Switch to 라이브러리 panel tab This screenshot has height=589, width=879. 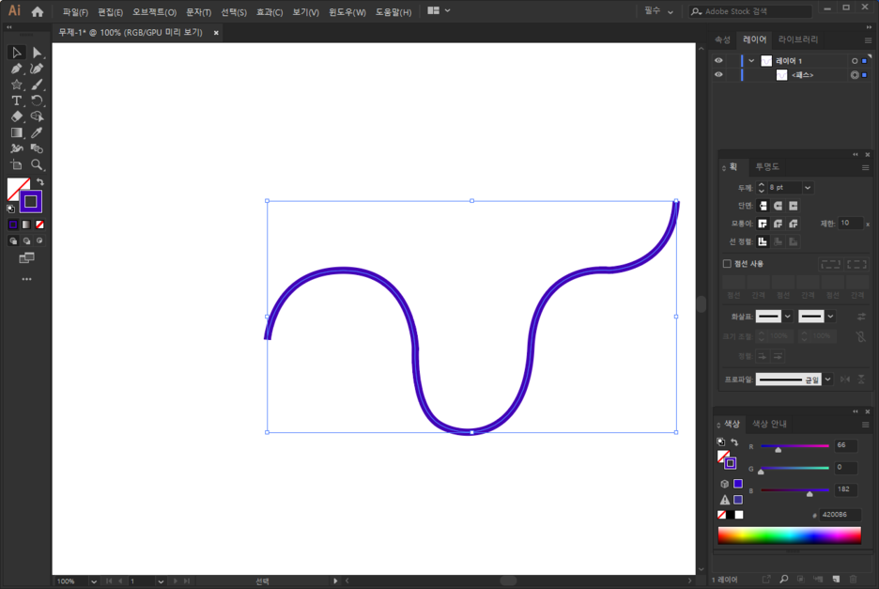pyautogui.click(x=797, y=39)
